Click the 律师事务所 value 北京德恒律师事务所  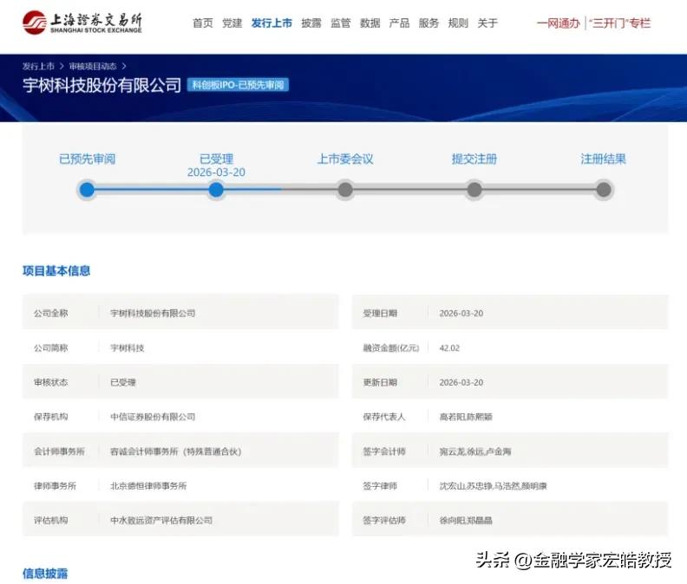coord(148,486)
